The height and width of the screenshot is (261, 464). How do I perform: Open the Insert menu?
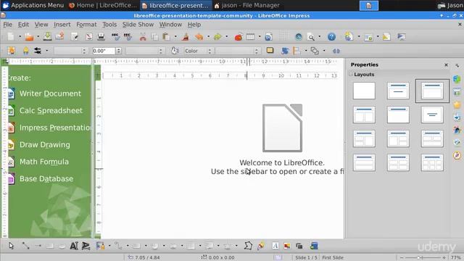(62, 25)
